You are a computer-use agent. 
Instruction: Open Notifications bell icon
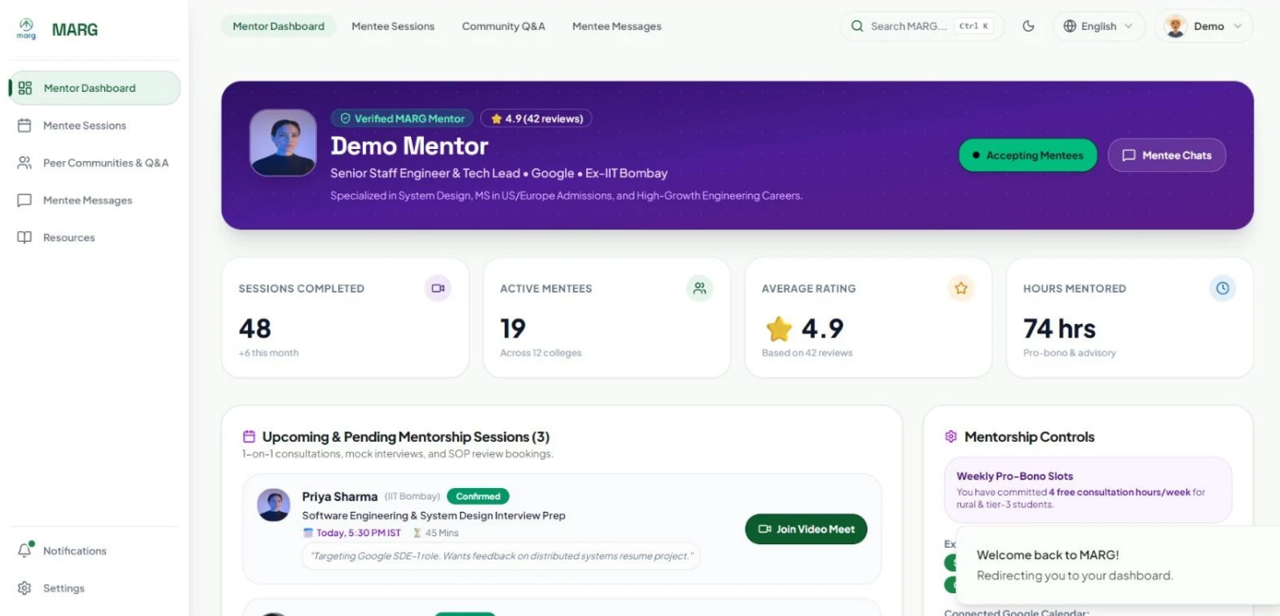(25, 550)
